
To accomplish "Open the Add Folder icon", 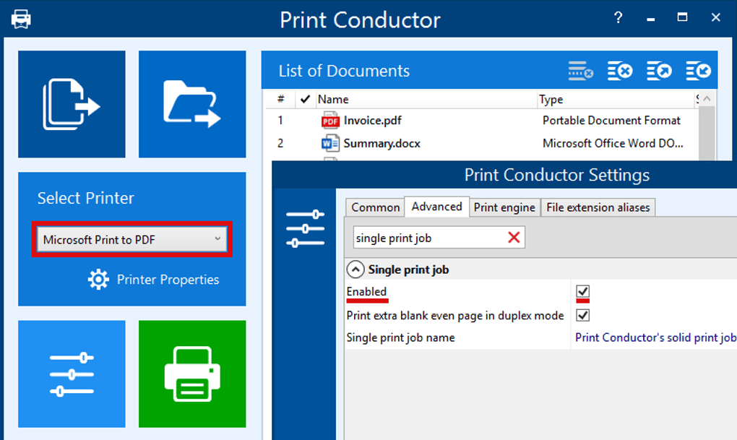I will (x=191, y=103).
